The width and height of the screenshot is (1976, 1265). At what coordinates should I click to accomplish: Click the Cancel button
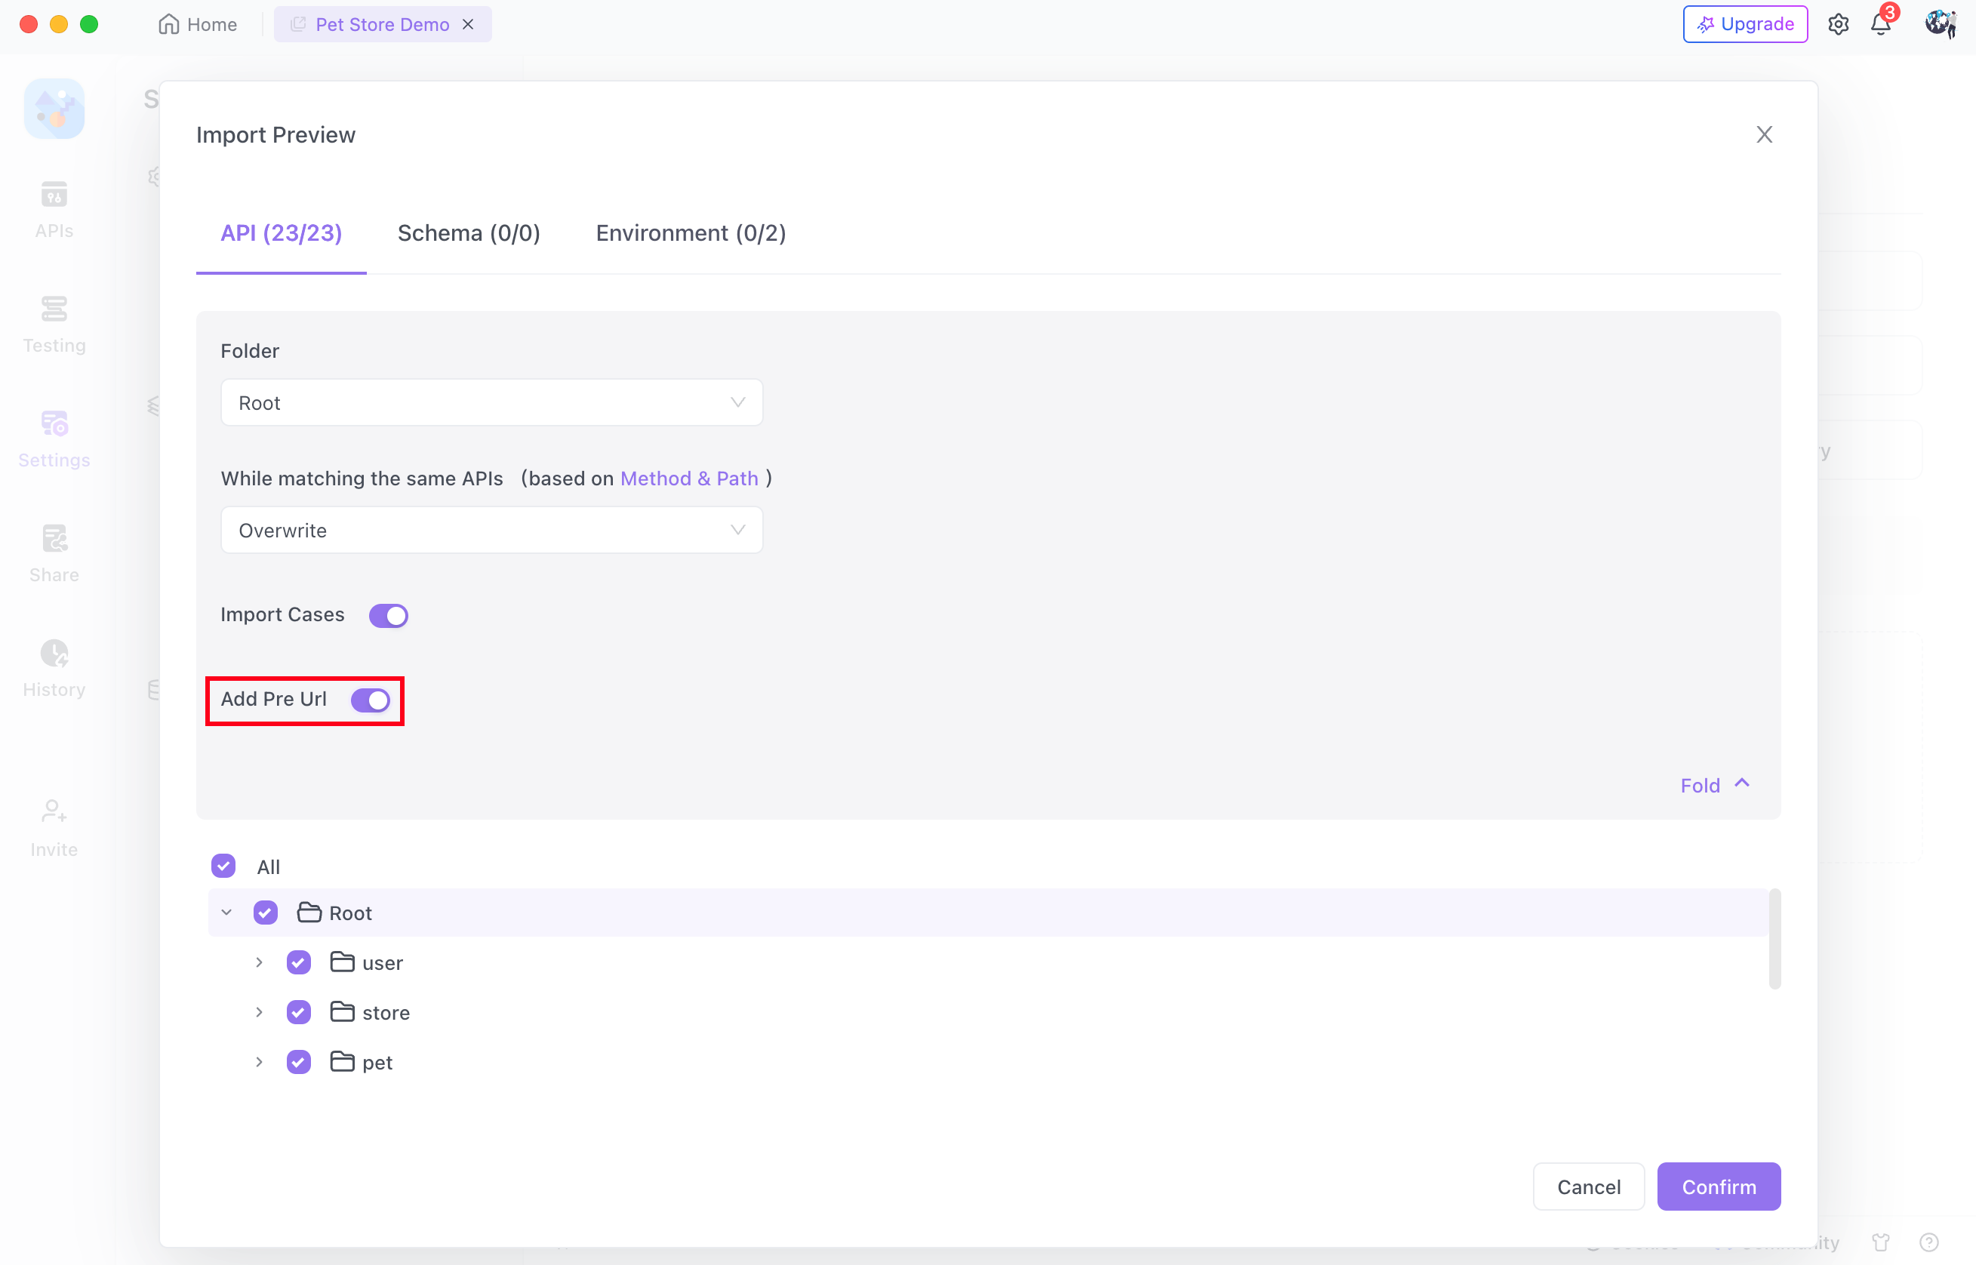pyautogui.click(x=1588, y=1187)
